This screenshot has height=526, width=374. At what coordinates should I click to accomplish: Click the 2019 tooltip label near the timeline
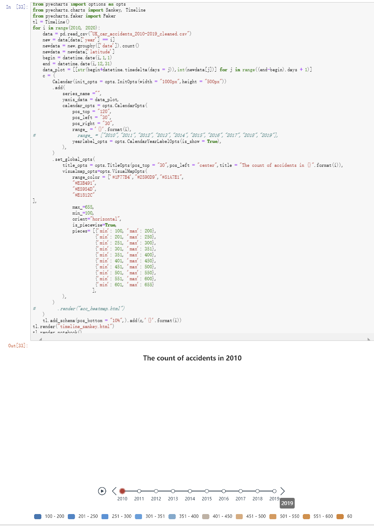coord(287,503)
